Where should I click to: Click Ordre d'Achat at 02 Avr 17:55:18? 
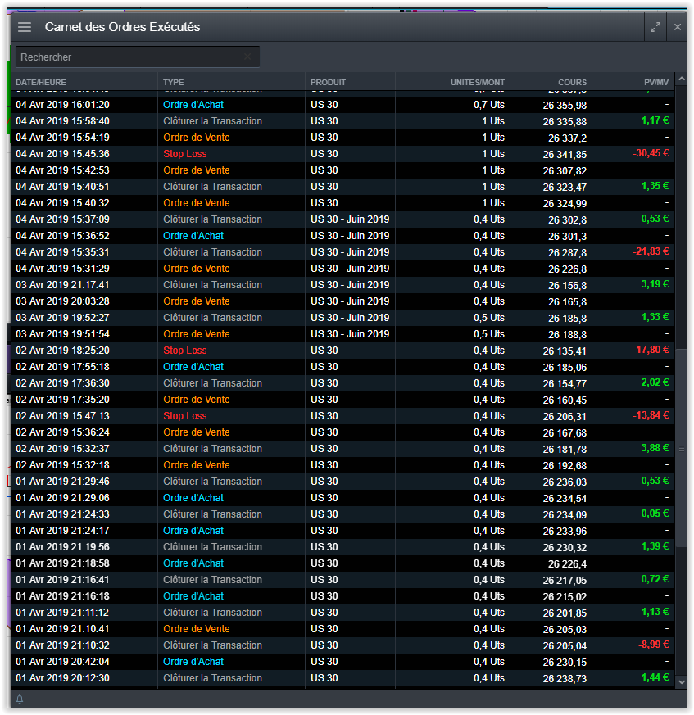click(193, 367)
